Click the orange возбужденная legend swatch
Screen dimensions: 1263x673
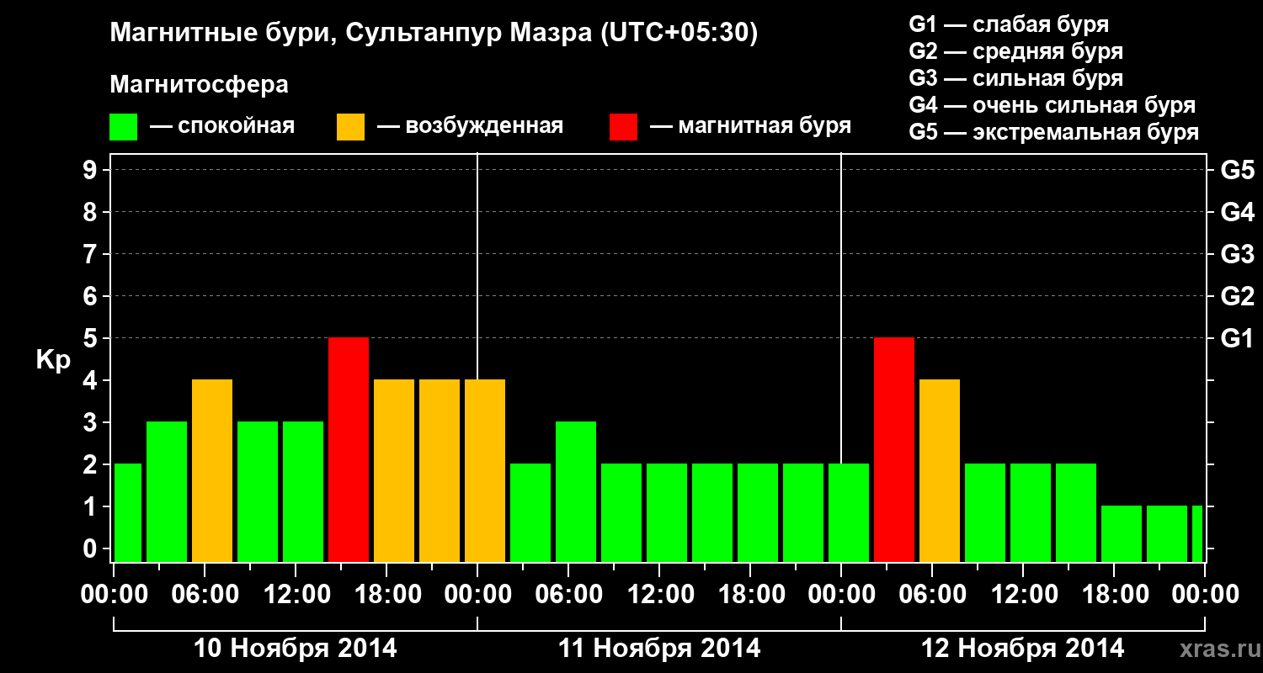(x=351, y=127)
